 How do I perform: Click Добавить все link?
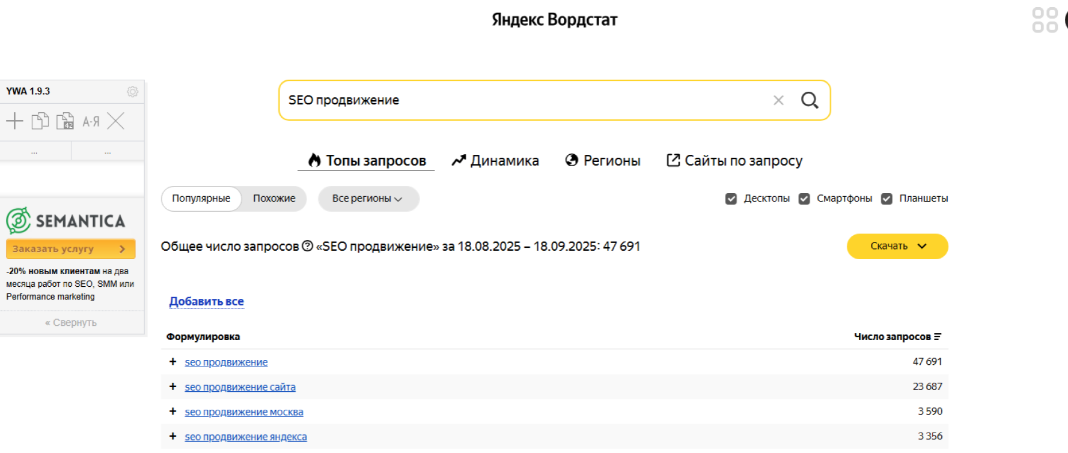tap(206, 301)
